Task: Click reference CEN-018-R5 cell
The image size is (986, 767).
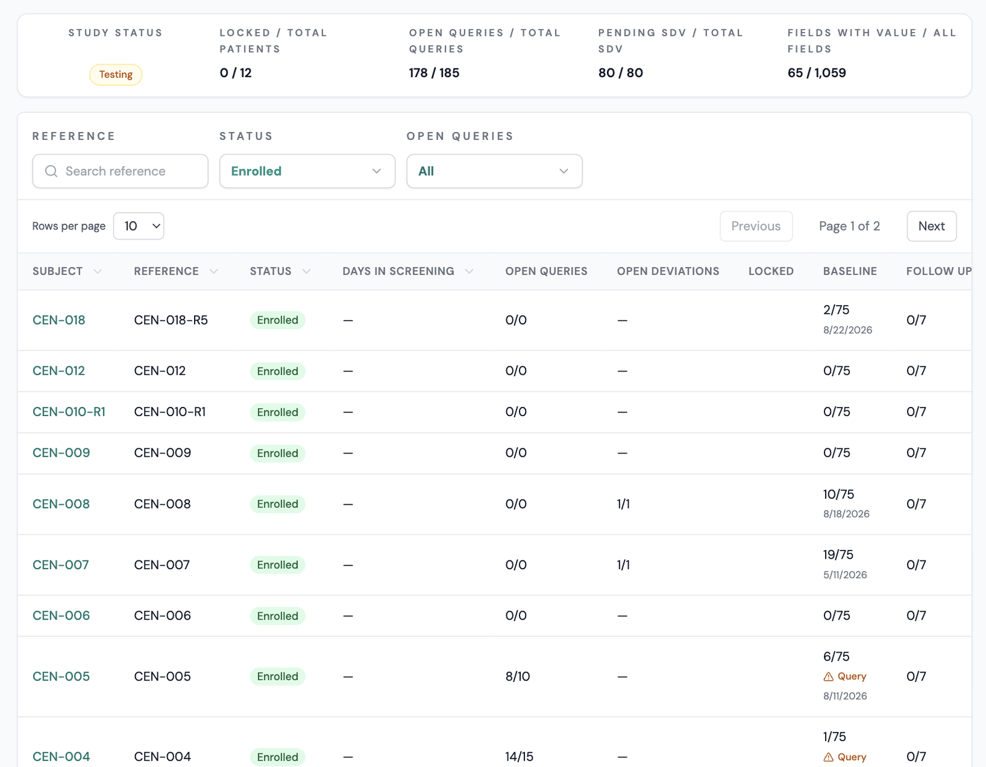Action: (171, 320)
